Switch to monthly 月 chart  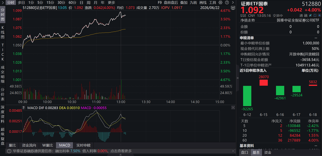[95, 2]
